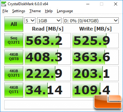Open the Help menu
This screenshot has width=123, height=112.
pyautogui.click(x=49, y=11)
